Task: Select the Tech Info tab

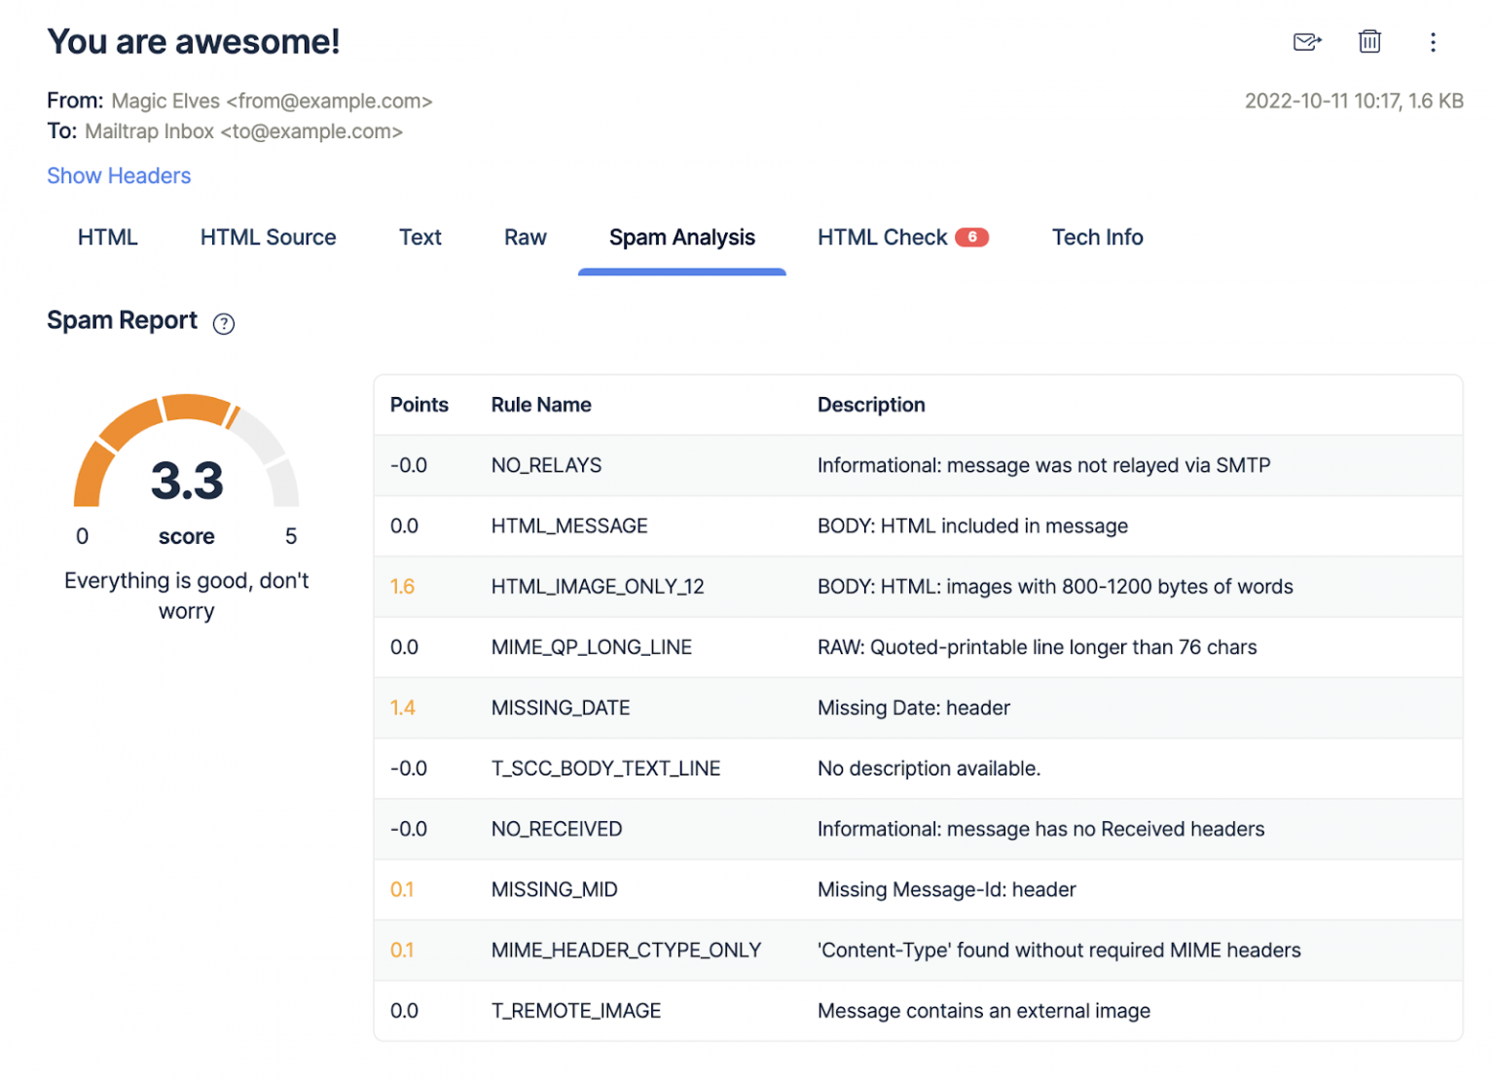Action: 1097,236
